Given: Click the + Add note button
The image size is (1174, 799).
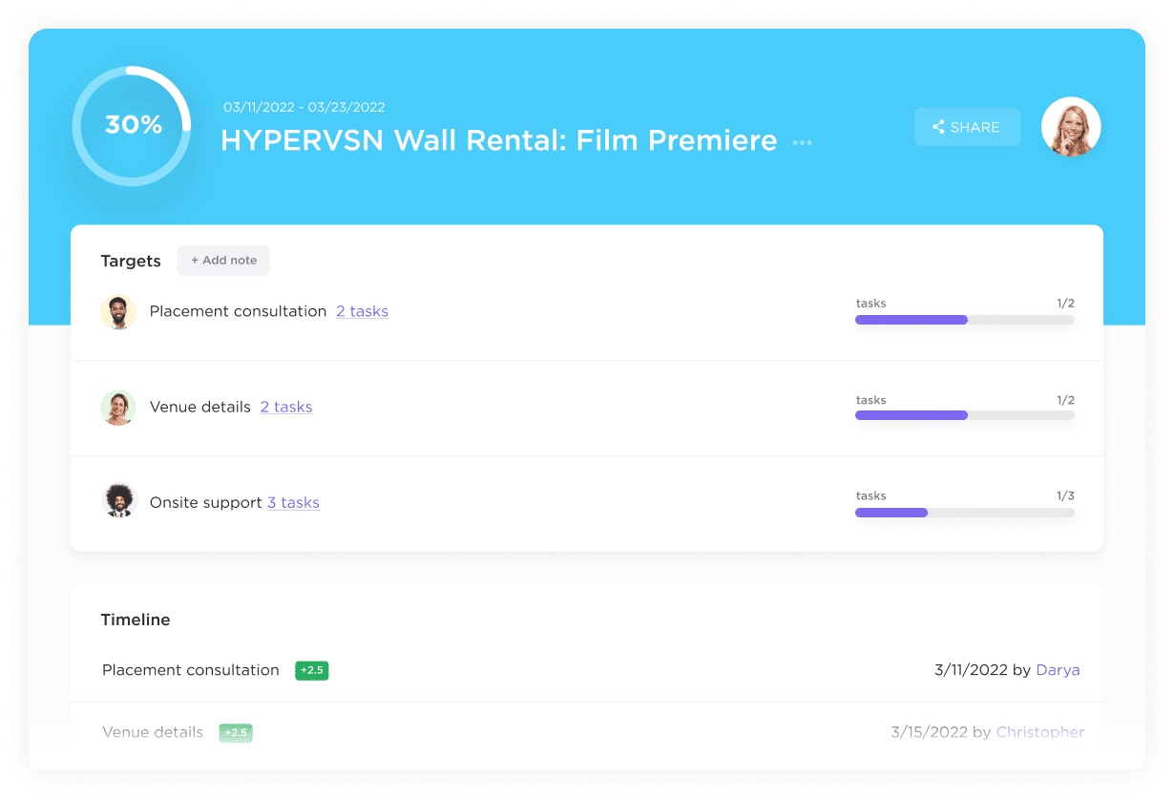Looking at the screenshot, I should (x=223, y=260).
